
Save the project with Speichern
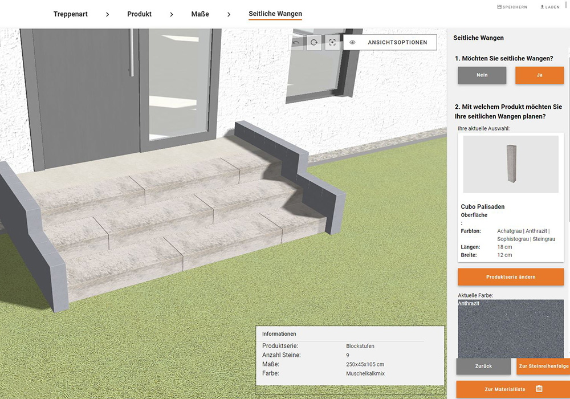click(512, 7)
